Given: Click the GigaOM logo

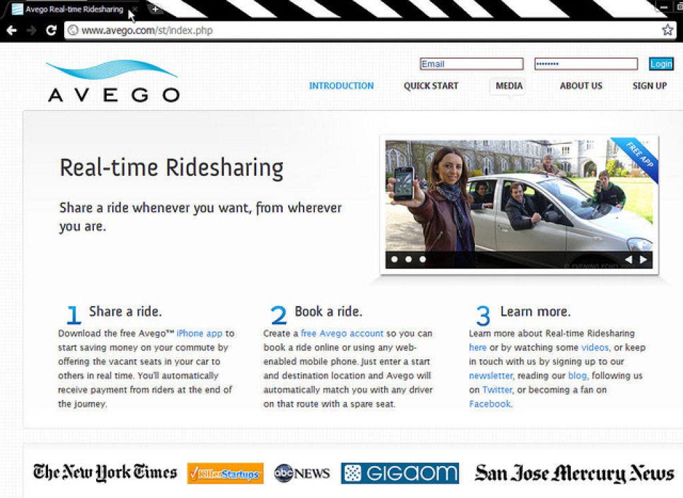Looking at the screenshot, I should 400,473.
